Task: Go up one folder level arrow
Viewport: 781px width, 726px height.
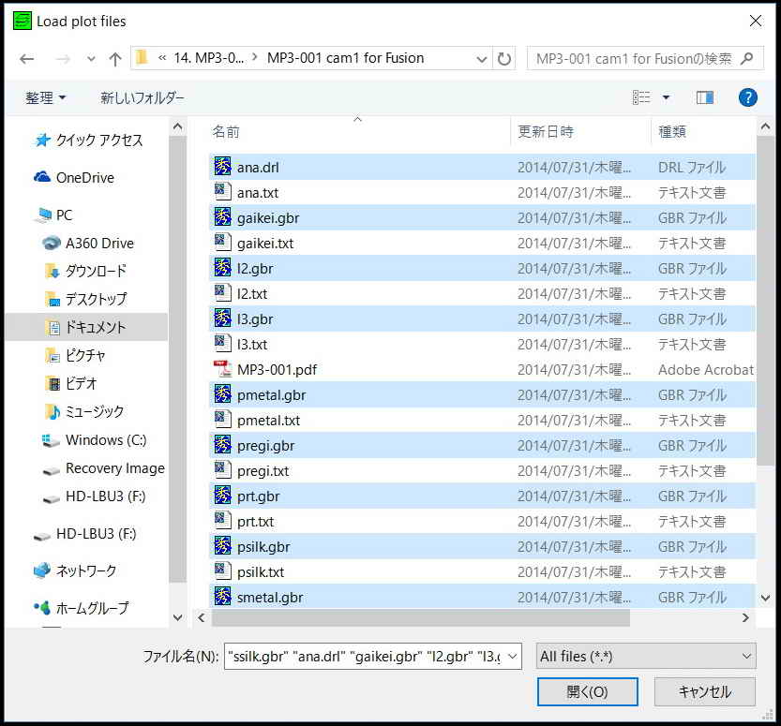Action: tap(114, 58)
